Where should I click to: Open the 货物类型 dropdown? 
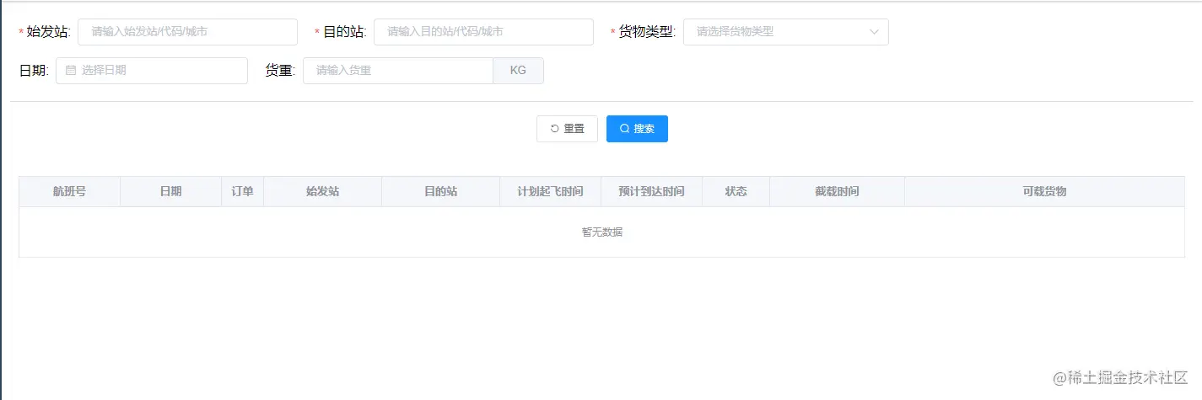(785, 32)
